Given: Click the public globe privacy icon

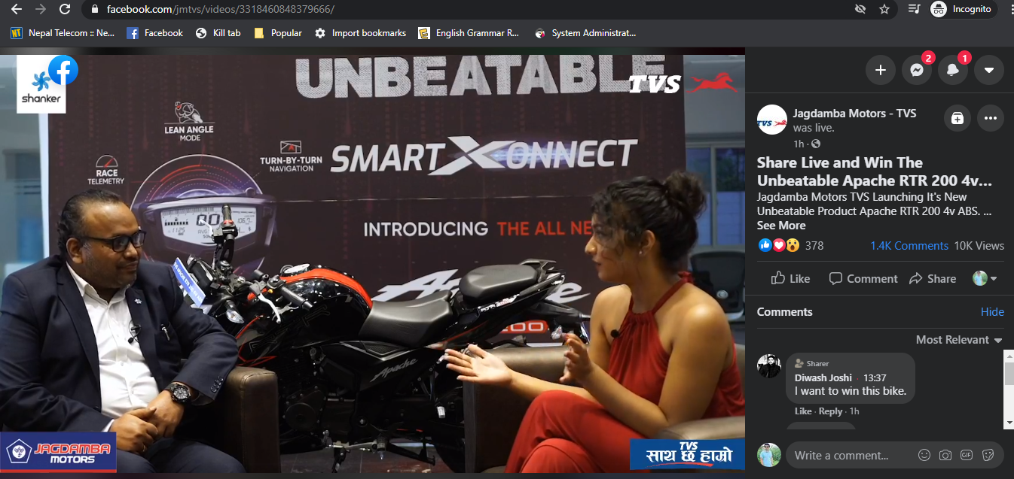Looking at the screenshot, I should [x=816, y=144].
